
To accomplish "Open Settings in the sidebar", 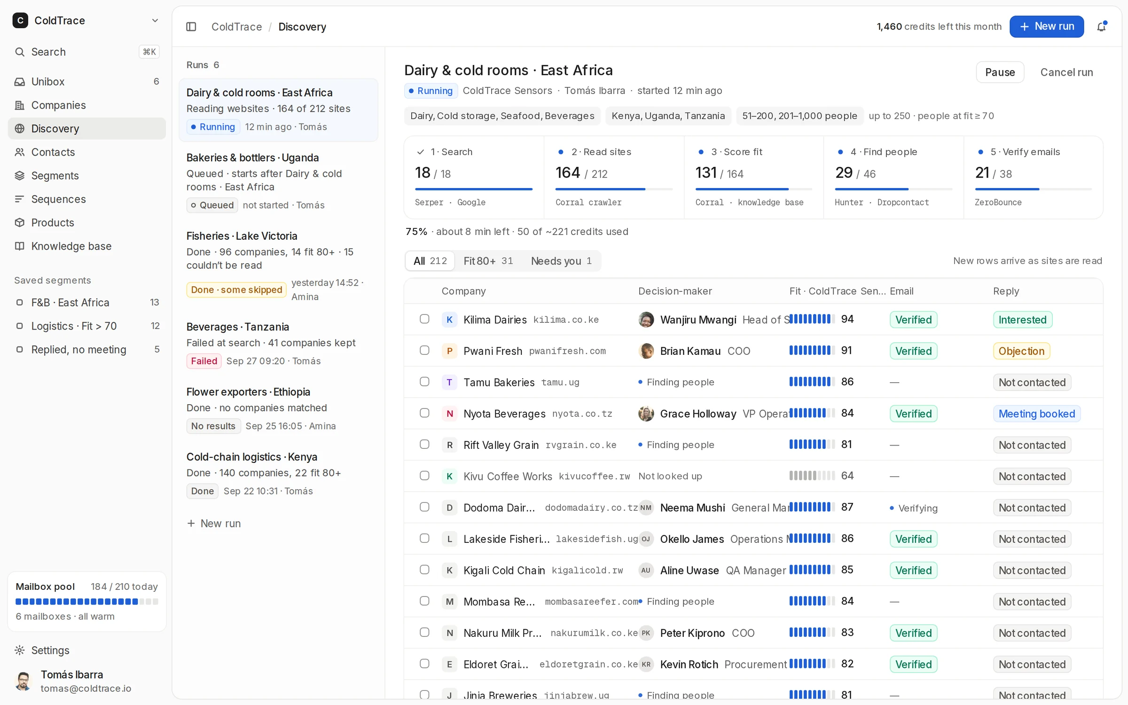I will (86, 650).
